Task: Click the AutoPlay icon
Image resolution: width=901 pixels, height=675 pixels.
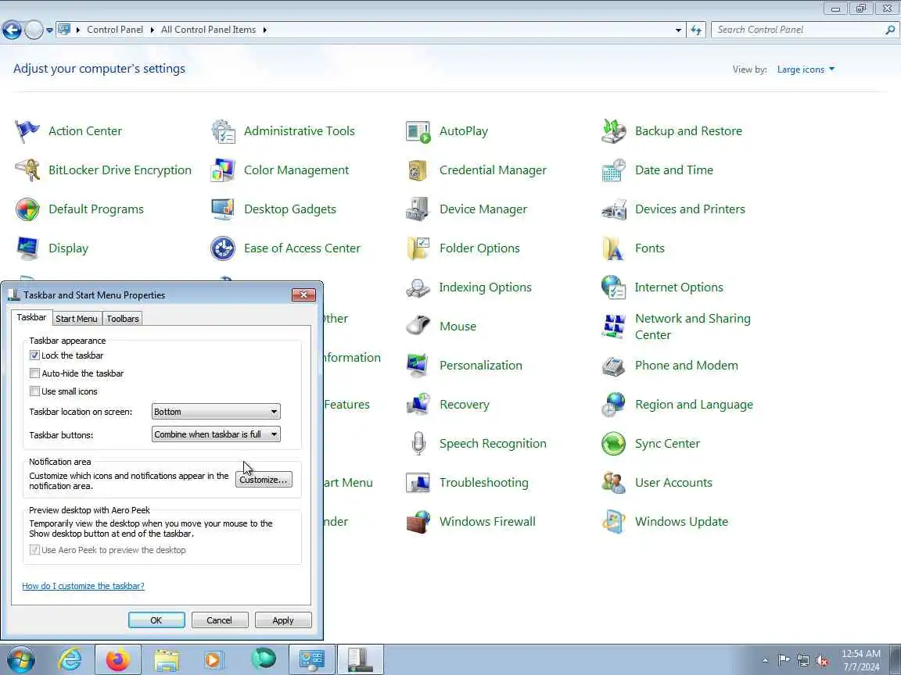Action: click(x=418, y=131)
